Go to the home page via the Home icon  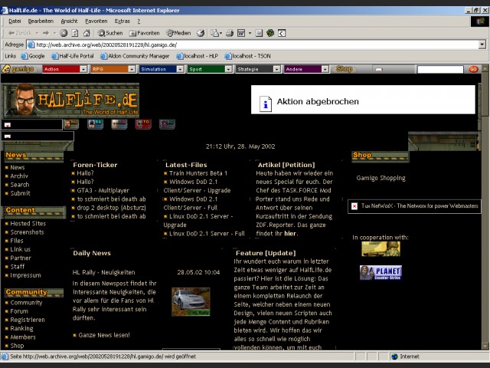87,33
